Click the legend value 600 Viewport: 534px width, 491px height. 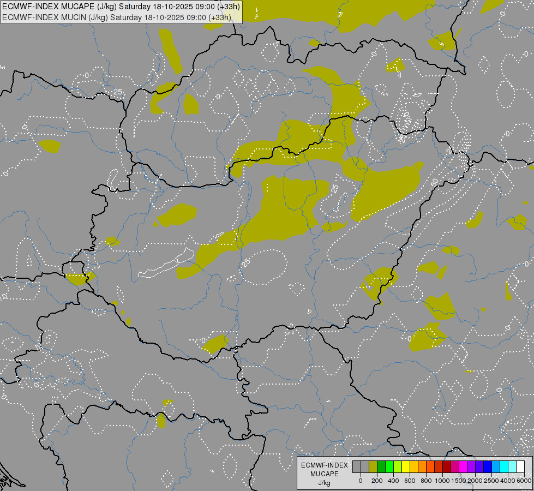click(410, 481)
